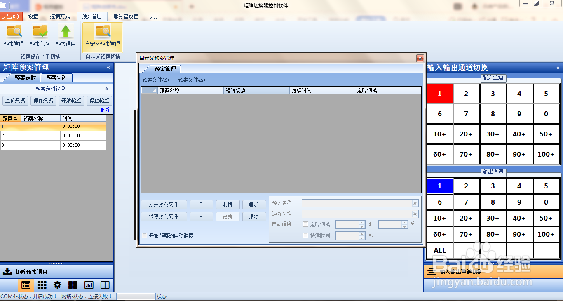Tick the 持续时间 checkbox
563x301 pixels.
click(x=305, y=235)
